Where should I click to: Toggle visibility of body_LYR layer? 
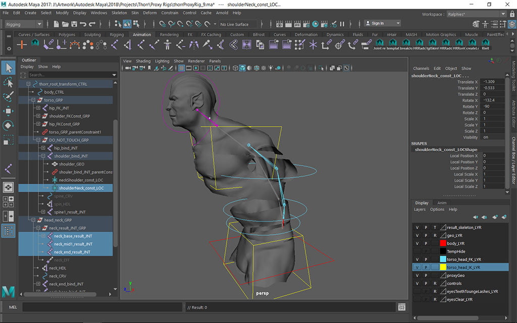[417, 243]
